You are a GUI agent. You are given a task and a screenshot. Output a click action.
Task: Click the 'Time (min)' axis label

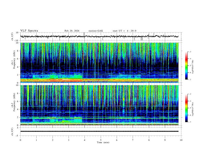click(103, 142)
